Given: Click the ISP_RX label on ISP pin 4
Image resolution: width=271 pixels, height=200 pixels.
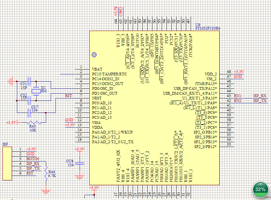Looking at the screenshot, I should [33, 164].
